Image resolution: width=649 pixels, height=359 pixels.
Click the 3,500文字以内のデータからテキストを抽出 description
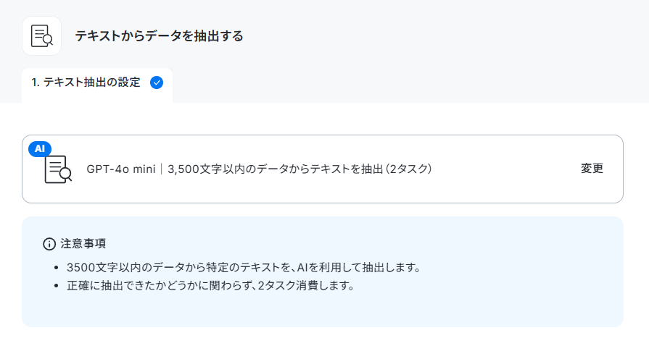pyautogui.click(x=275, y=169)
